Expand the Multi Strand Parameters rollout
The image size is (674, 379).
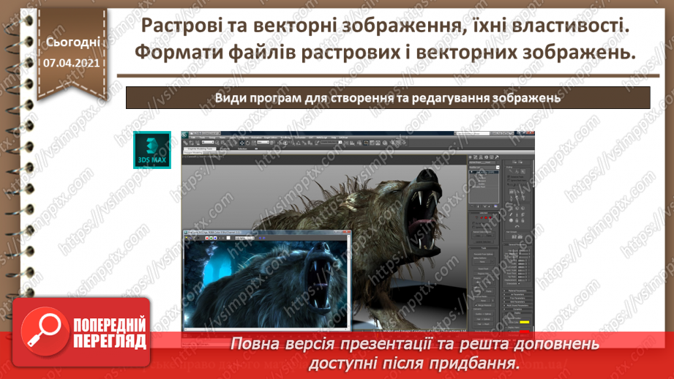[517, 306]
